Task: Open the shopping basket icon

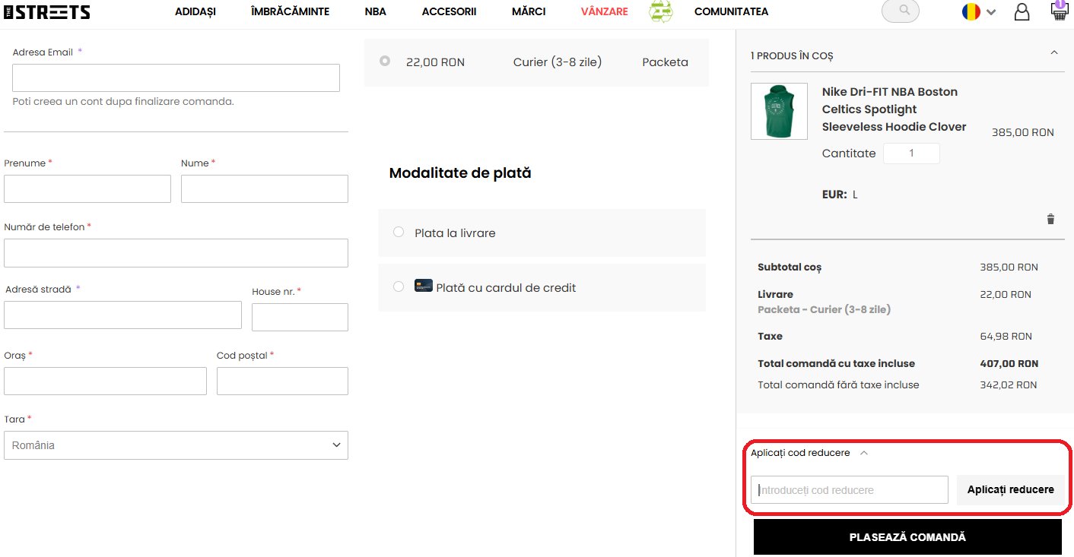Action: pos(1058,11)
